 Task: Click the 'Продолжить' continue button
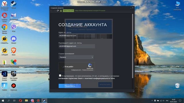[x=70, y=86]
